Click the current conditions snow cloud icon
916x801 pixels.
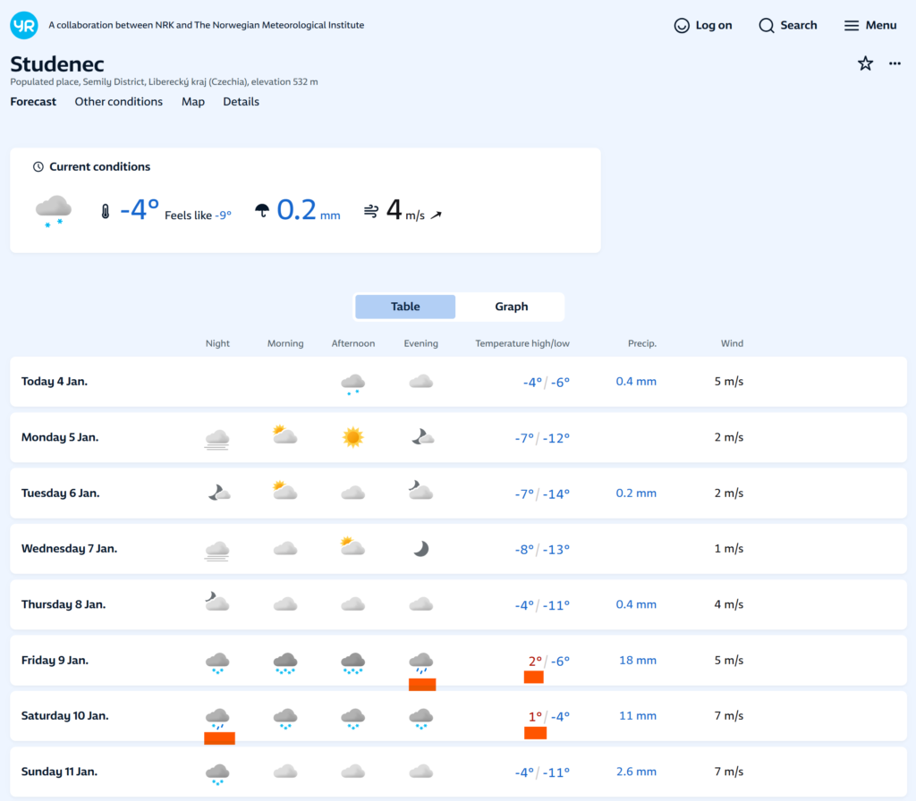54,211
